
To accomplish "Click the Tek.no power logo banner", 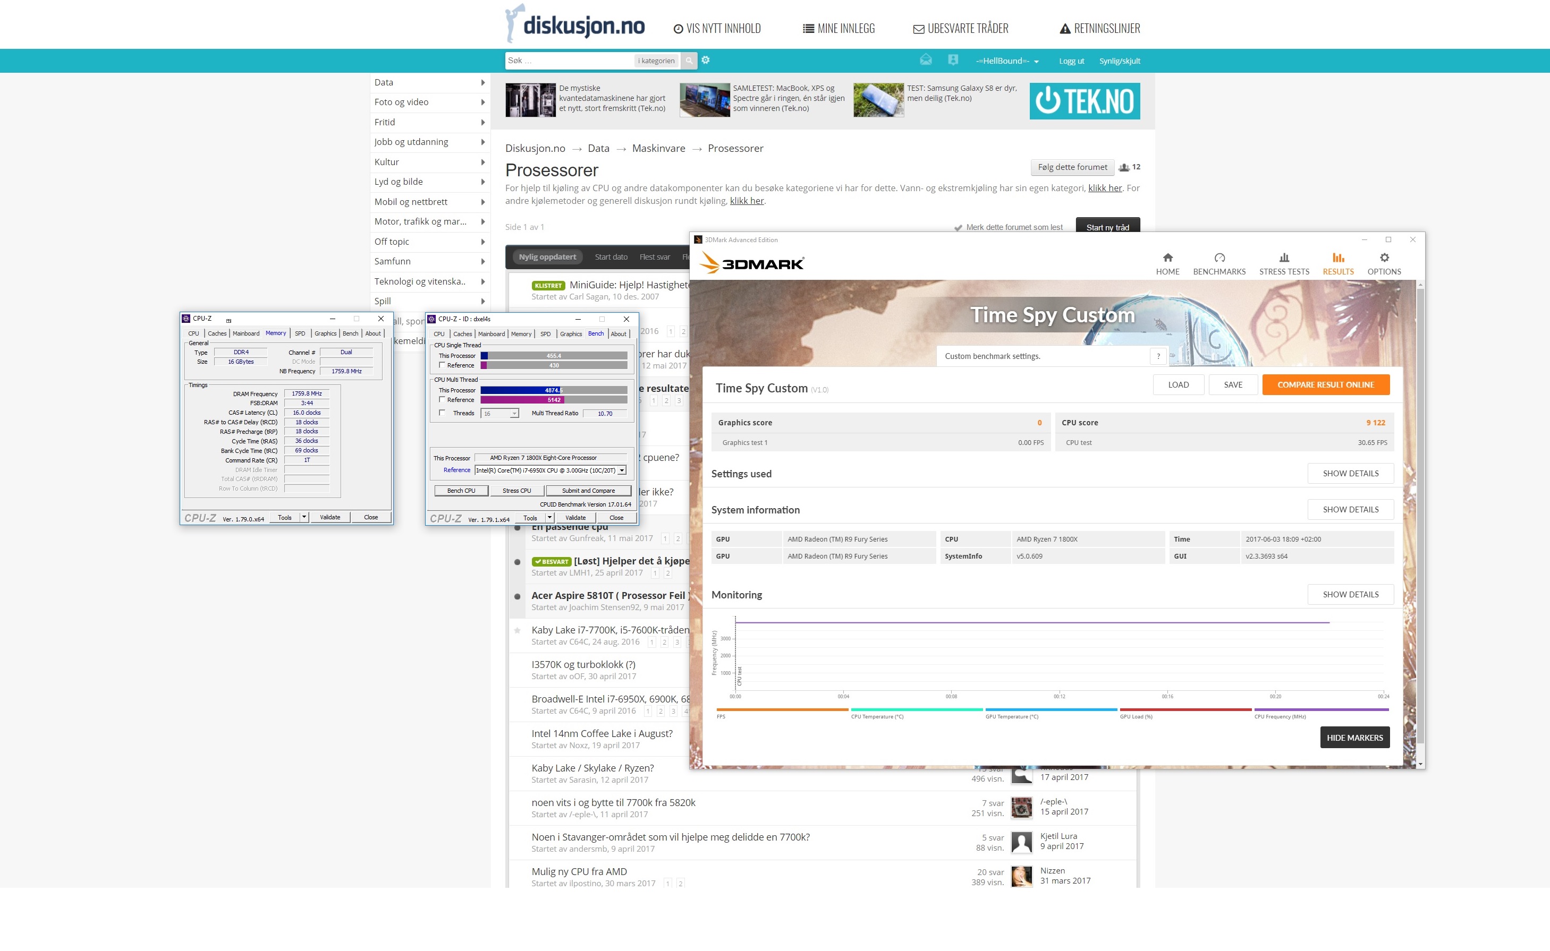I will click(1085, 101).
